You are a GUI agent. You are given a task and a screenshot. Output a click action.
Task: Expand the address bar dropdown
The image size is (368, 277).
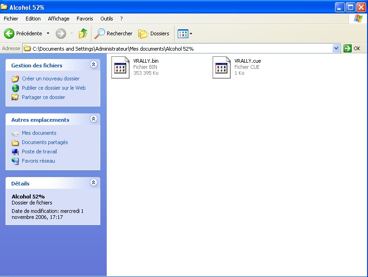coord(336,48)
